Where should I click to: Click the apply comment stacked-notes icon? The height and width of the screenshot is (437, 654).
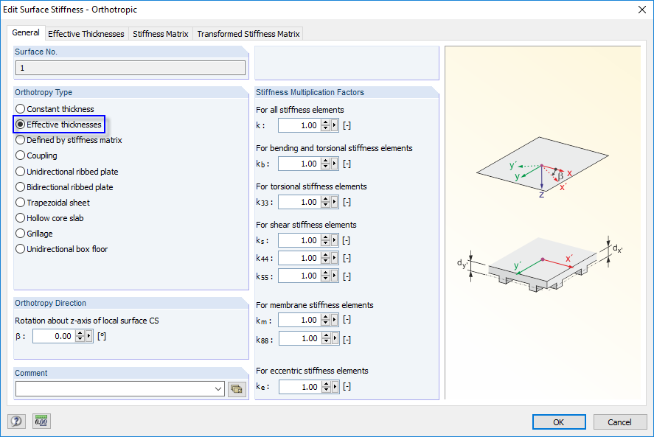click(236, 388)
